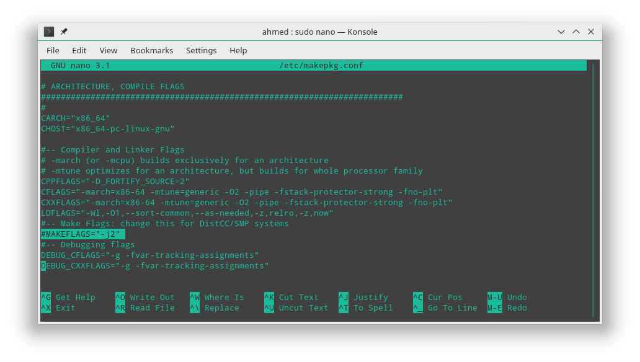Click the CXXFLAGS line

(247, 203)
